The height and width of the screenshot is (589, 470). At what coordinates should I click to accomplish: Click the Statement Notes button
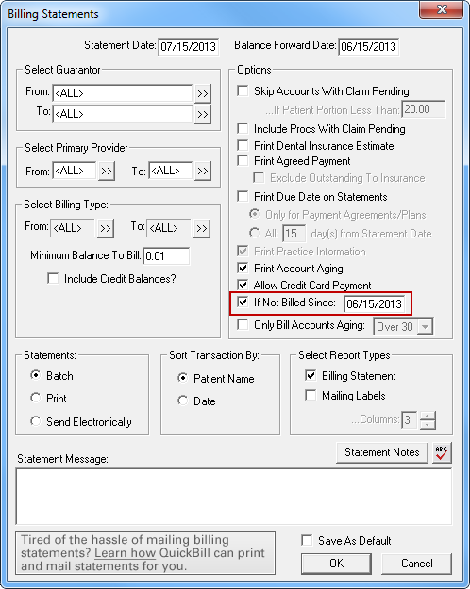(382, 452)
